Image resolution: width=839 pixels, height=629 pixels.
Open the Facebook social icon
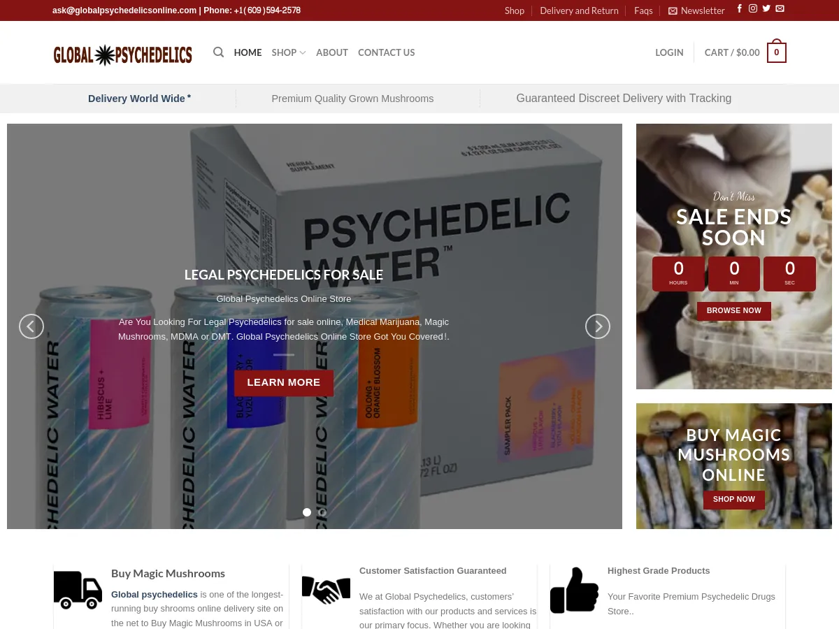click(x=740, y=9)
